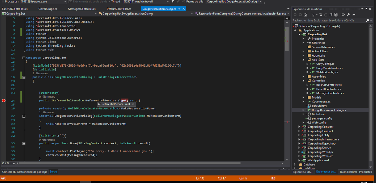Screen dimensions: 376x183
Task: Toggle the Pending Changes Filter clock icon
Action: (313, 14)
